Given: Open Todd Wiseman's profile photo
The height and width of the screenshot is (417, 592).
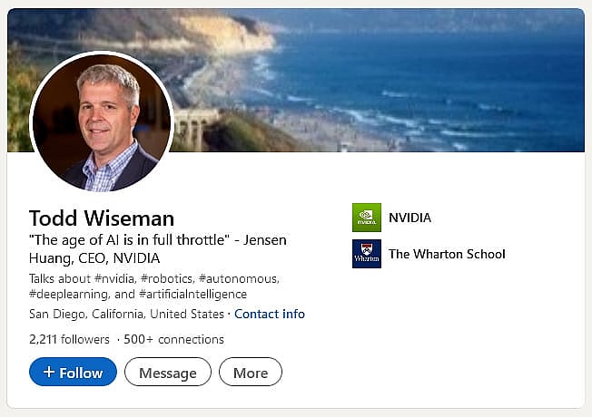Looking at the screenshot, I should click(x=102, y=121).
